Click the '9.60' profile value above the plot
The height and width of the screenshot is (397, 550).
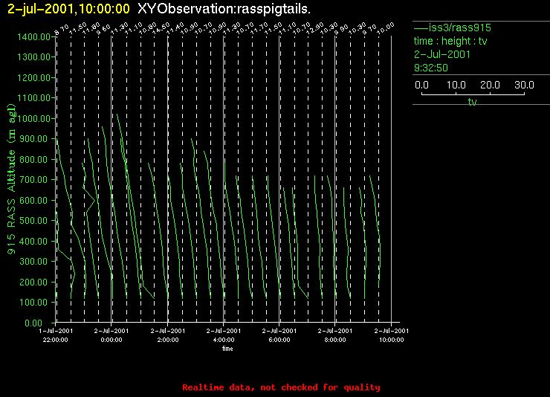[x=103, y=30]
